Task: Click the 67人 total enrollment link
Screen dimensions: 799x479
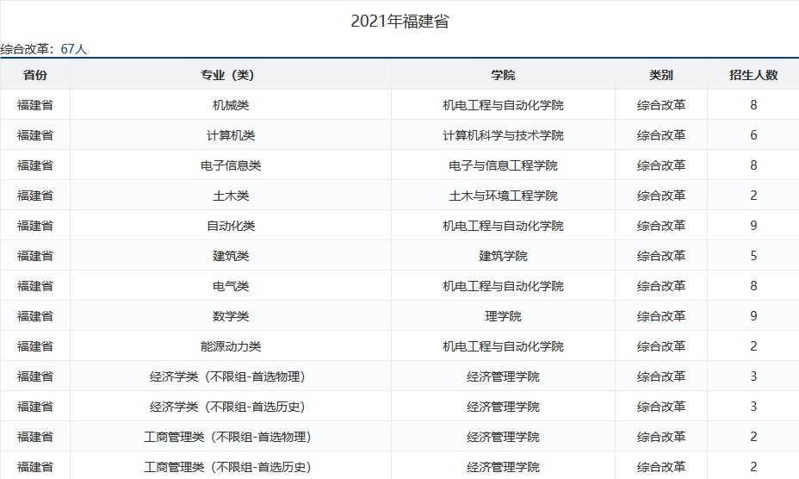Action: (74, 49)
